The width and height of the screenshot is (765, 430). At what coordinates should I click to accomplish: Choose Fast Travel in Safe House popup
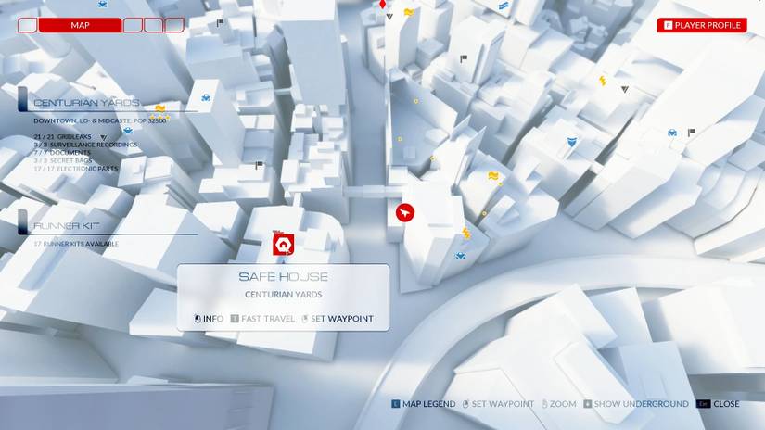pyautogui.click(x=263, y=319)
